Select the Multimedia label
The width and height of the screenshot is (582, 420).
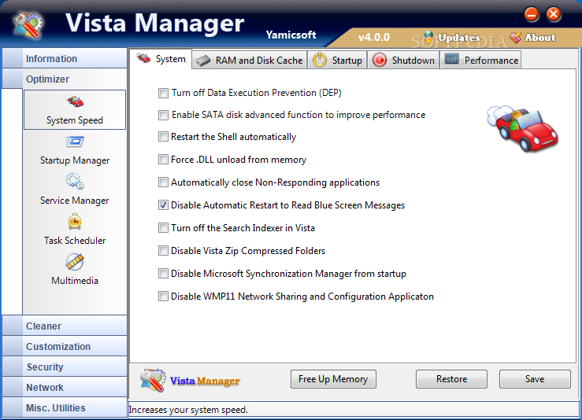tap(75, 281)
